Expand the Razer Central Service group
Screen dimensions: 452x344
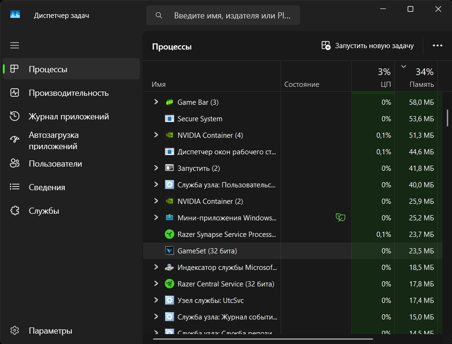click(x=156, y=284)
